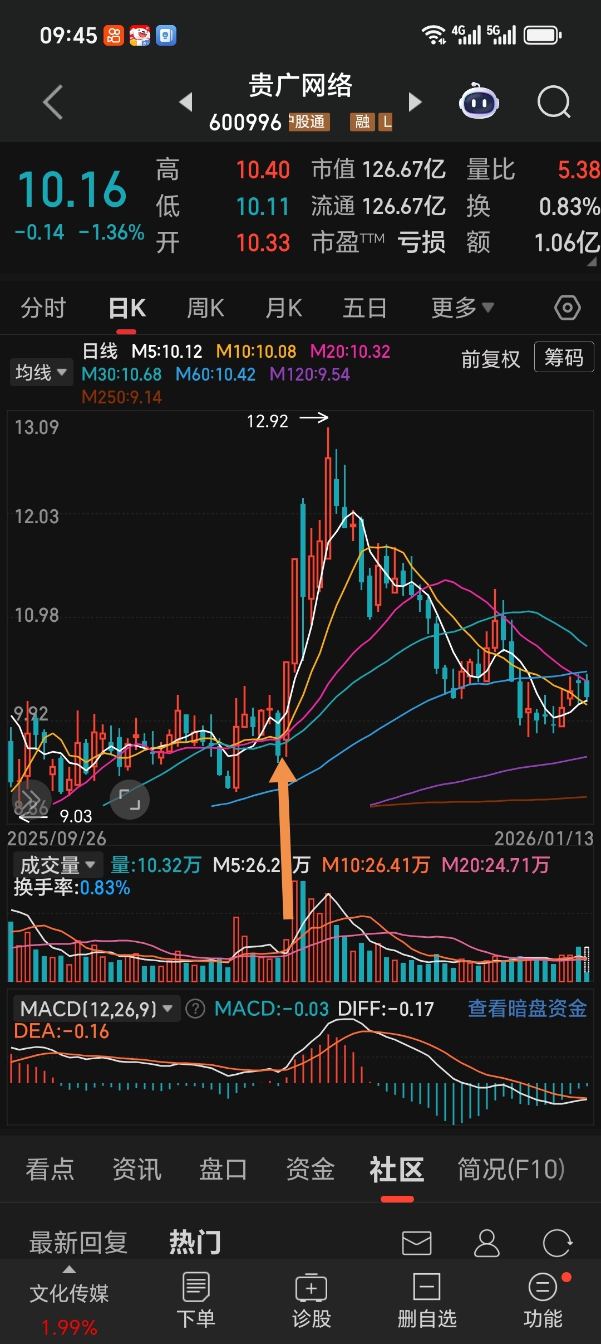Tap the current price 10.16

(x=72, y=189)
